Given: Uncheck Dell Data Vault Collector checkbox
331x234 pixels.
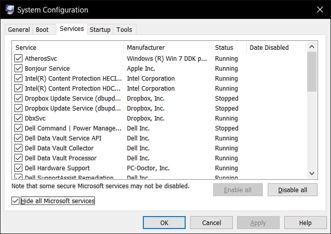Looking at the screenshot, I should (x=18, y=148).
